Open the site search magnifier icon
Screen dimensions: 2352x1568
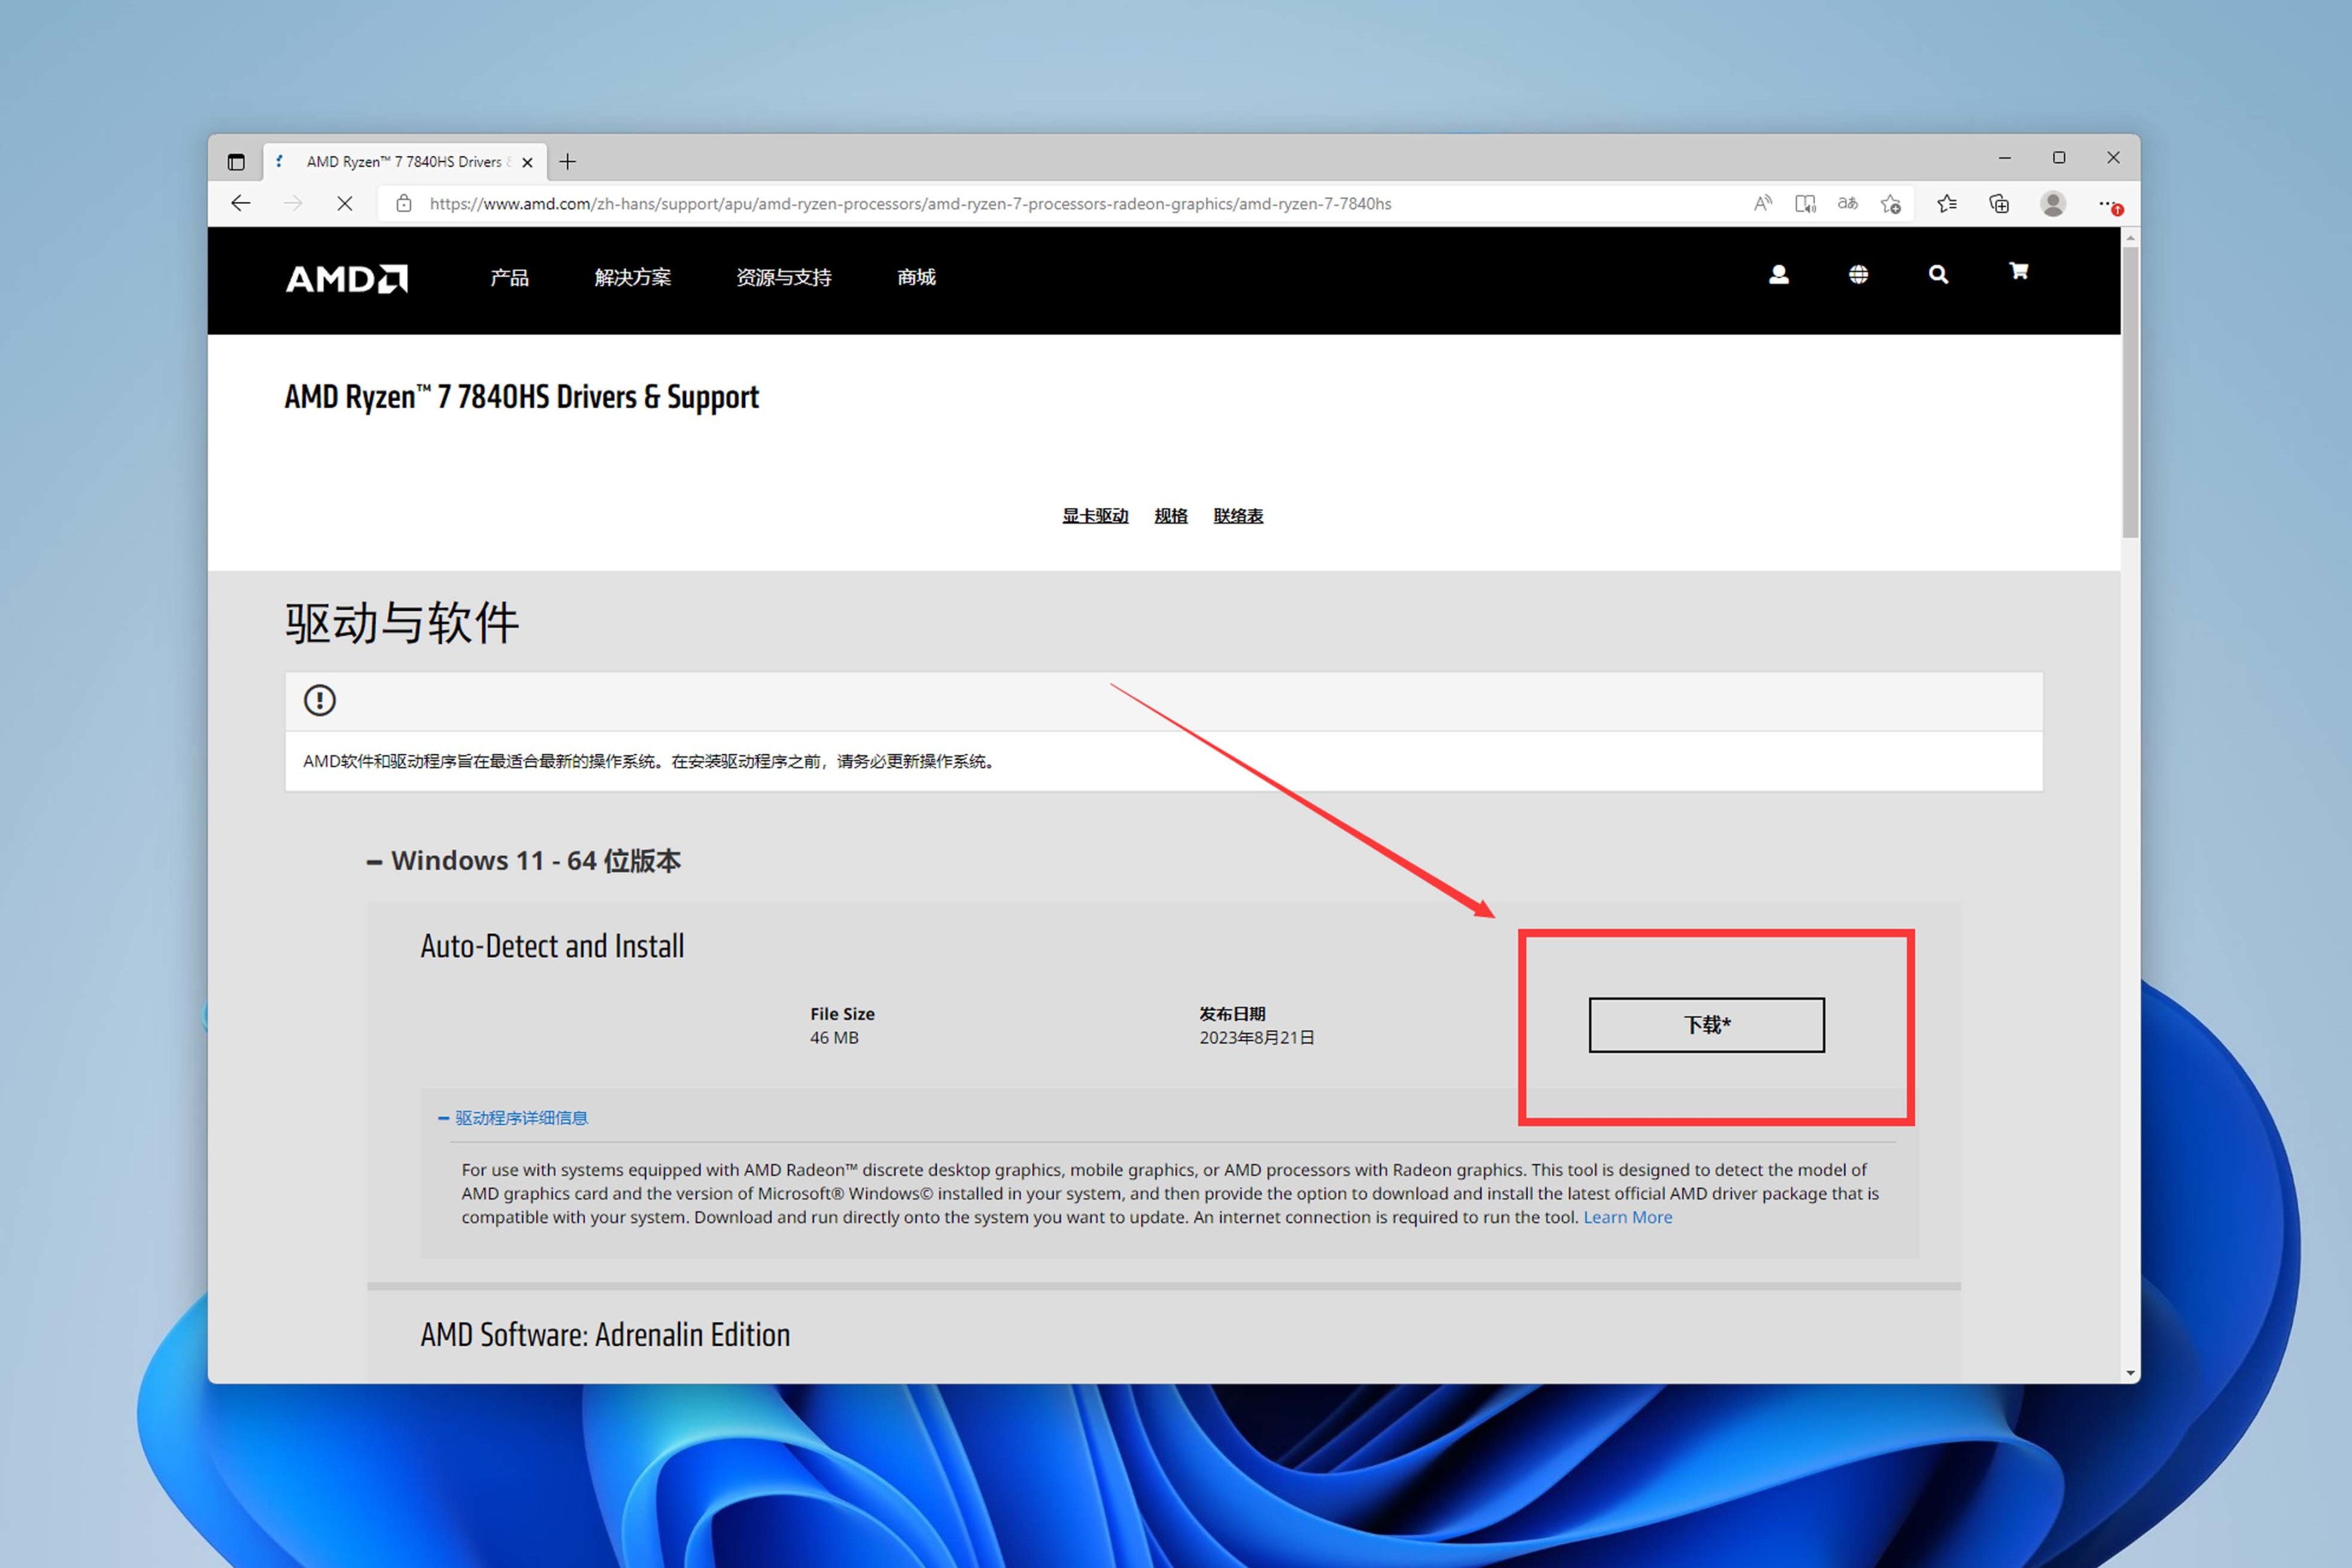(1938, 274)
